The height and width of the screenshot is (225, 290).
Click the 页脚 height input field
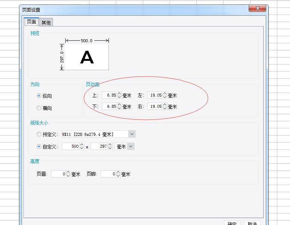tap(108, 174)
